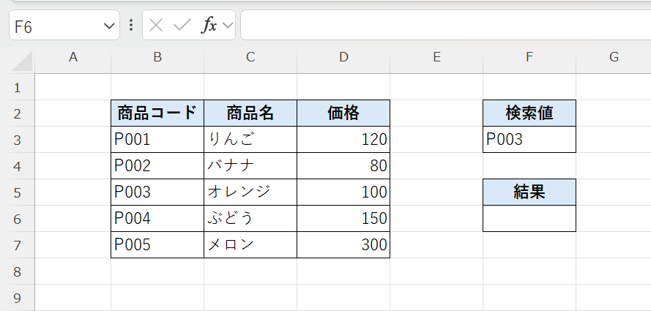Click the cancel X icon in formula bar

point(155,26)
